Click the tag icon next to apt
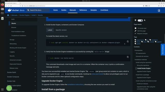The width and height of the screenshot is (165, 92). tap(146, 40)
